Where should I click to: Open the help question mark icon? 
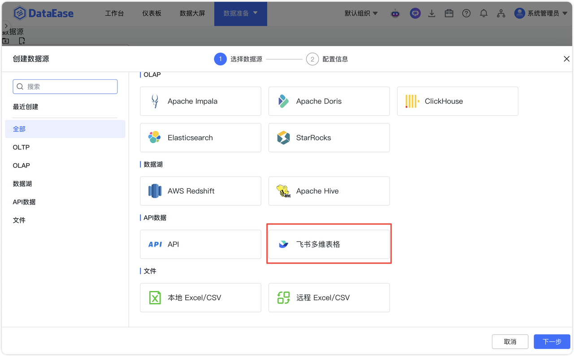pos(466,13)
